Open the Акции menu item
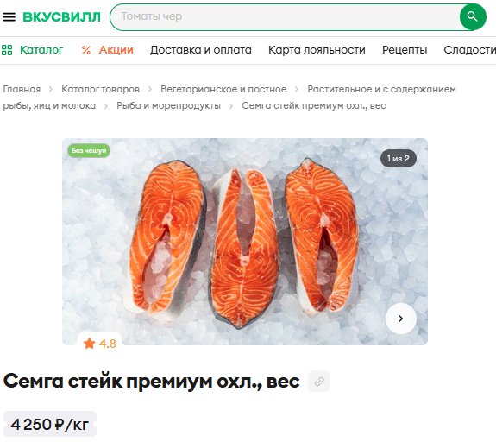Viewport: 496px width, 442px height. coord(116,50)
